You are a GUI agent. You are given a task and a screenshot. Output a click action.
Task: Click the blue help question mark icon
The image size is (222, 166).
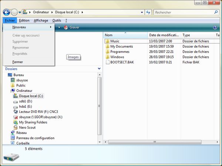tap(215, 27)
